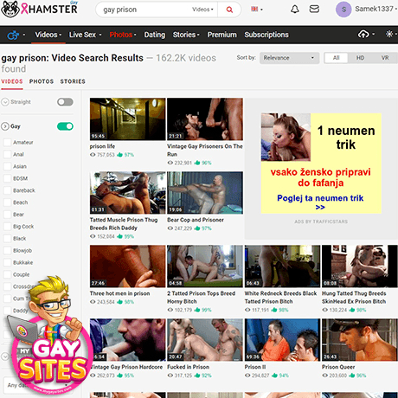This screenshot has width=398, height=398.
Task: Click the 'Poglej ta neumen trik' ad link
Action: pos(320,202)
